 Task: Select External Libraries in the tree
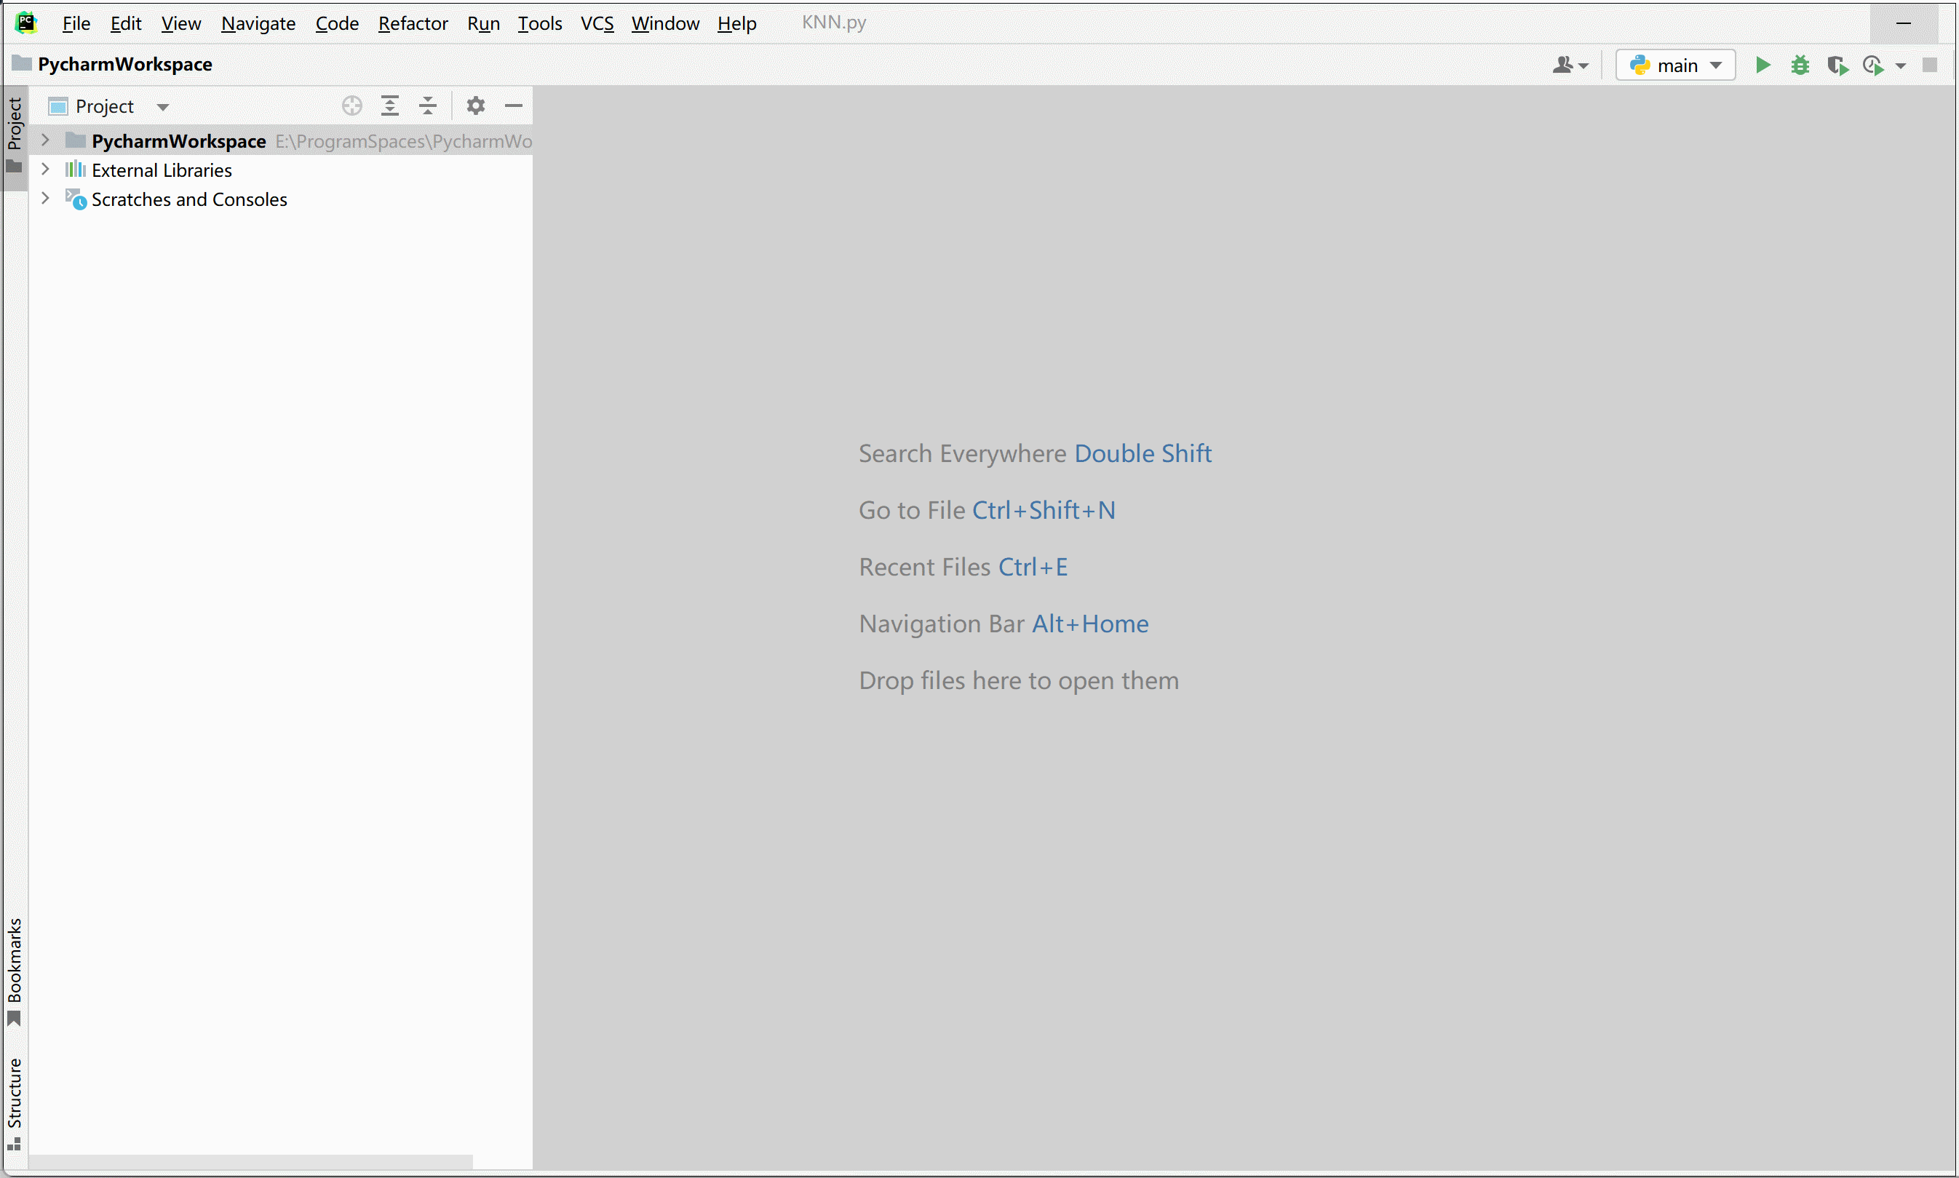pos(161,170)
